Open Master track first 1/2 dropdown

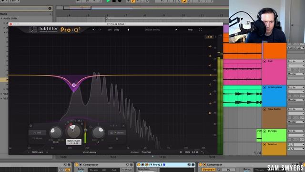click(296, 144)
